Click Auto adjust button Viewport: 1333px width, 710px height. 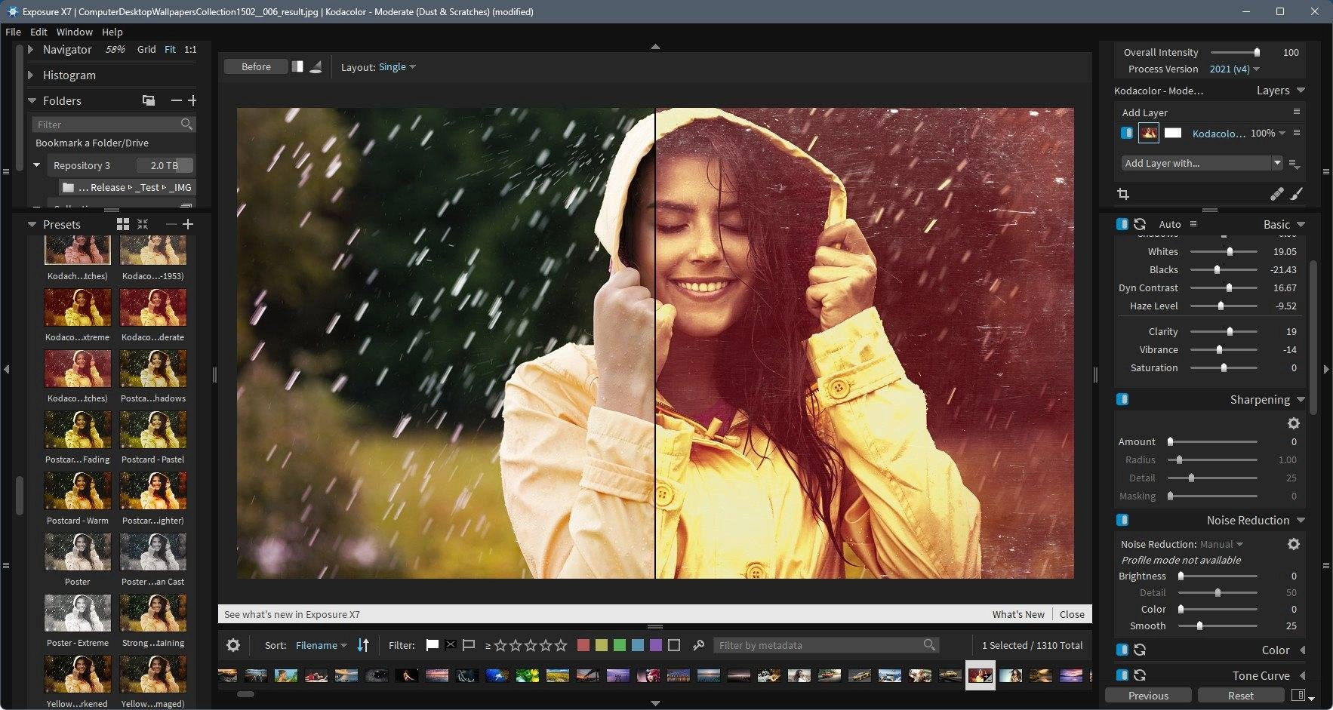point(1169,224)
